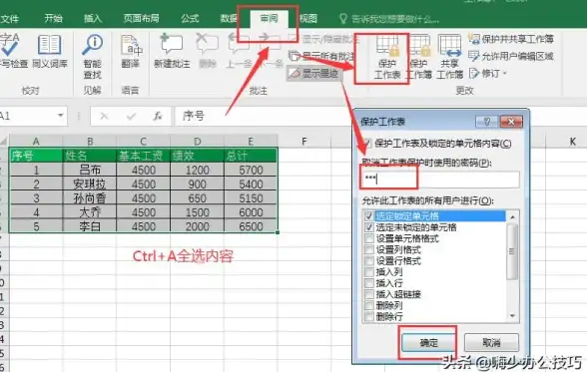
Task: Close the Protect Sheet dialog
Action: click(x=511, y=122)
